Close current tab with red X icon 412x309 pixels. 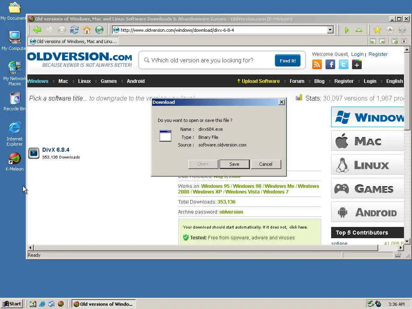pos(404,41)
